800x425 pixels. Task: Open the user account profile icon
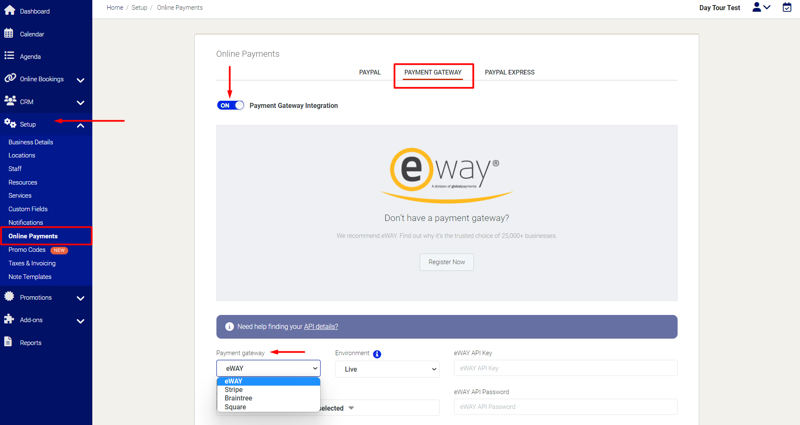[757, 7]
